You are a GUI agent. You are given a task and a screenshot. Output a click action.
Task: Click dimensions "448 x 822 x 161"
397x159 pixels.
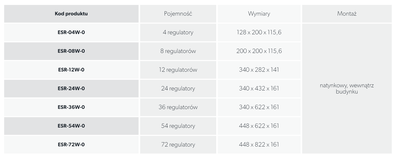pos(259,144)
